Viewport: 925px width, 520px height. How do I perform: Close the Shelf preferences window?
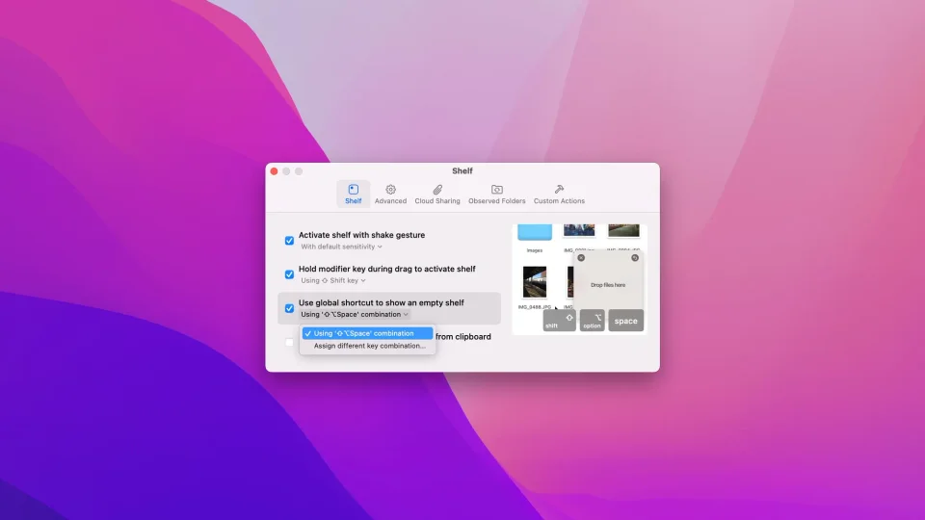point(274,171)
